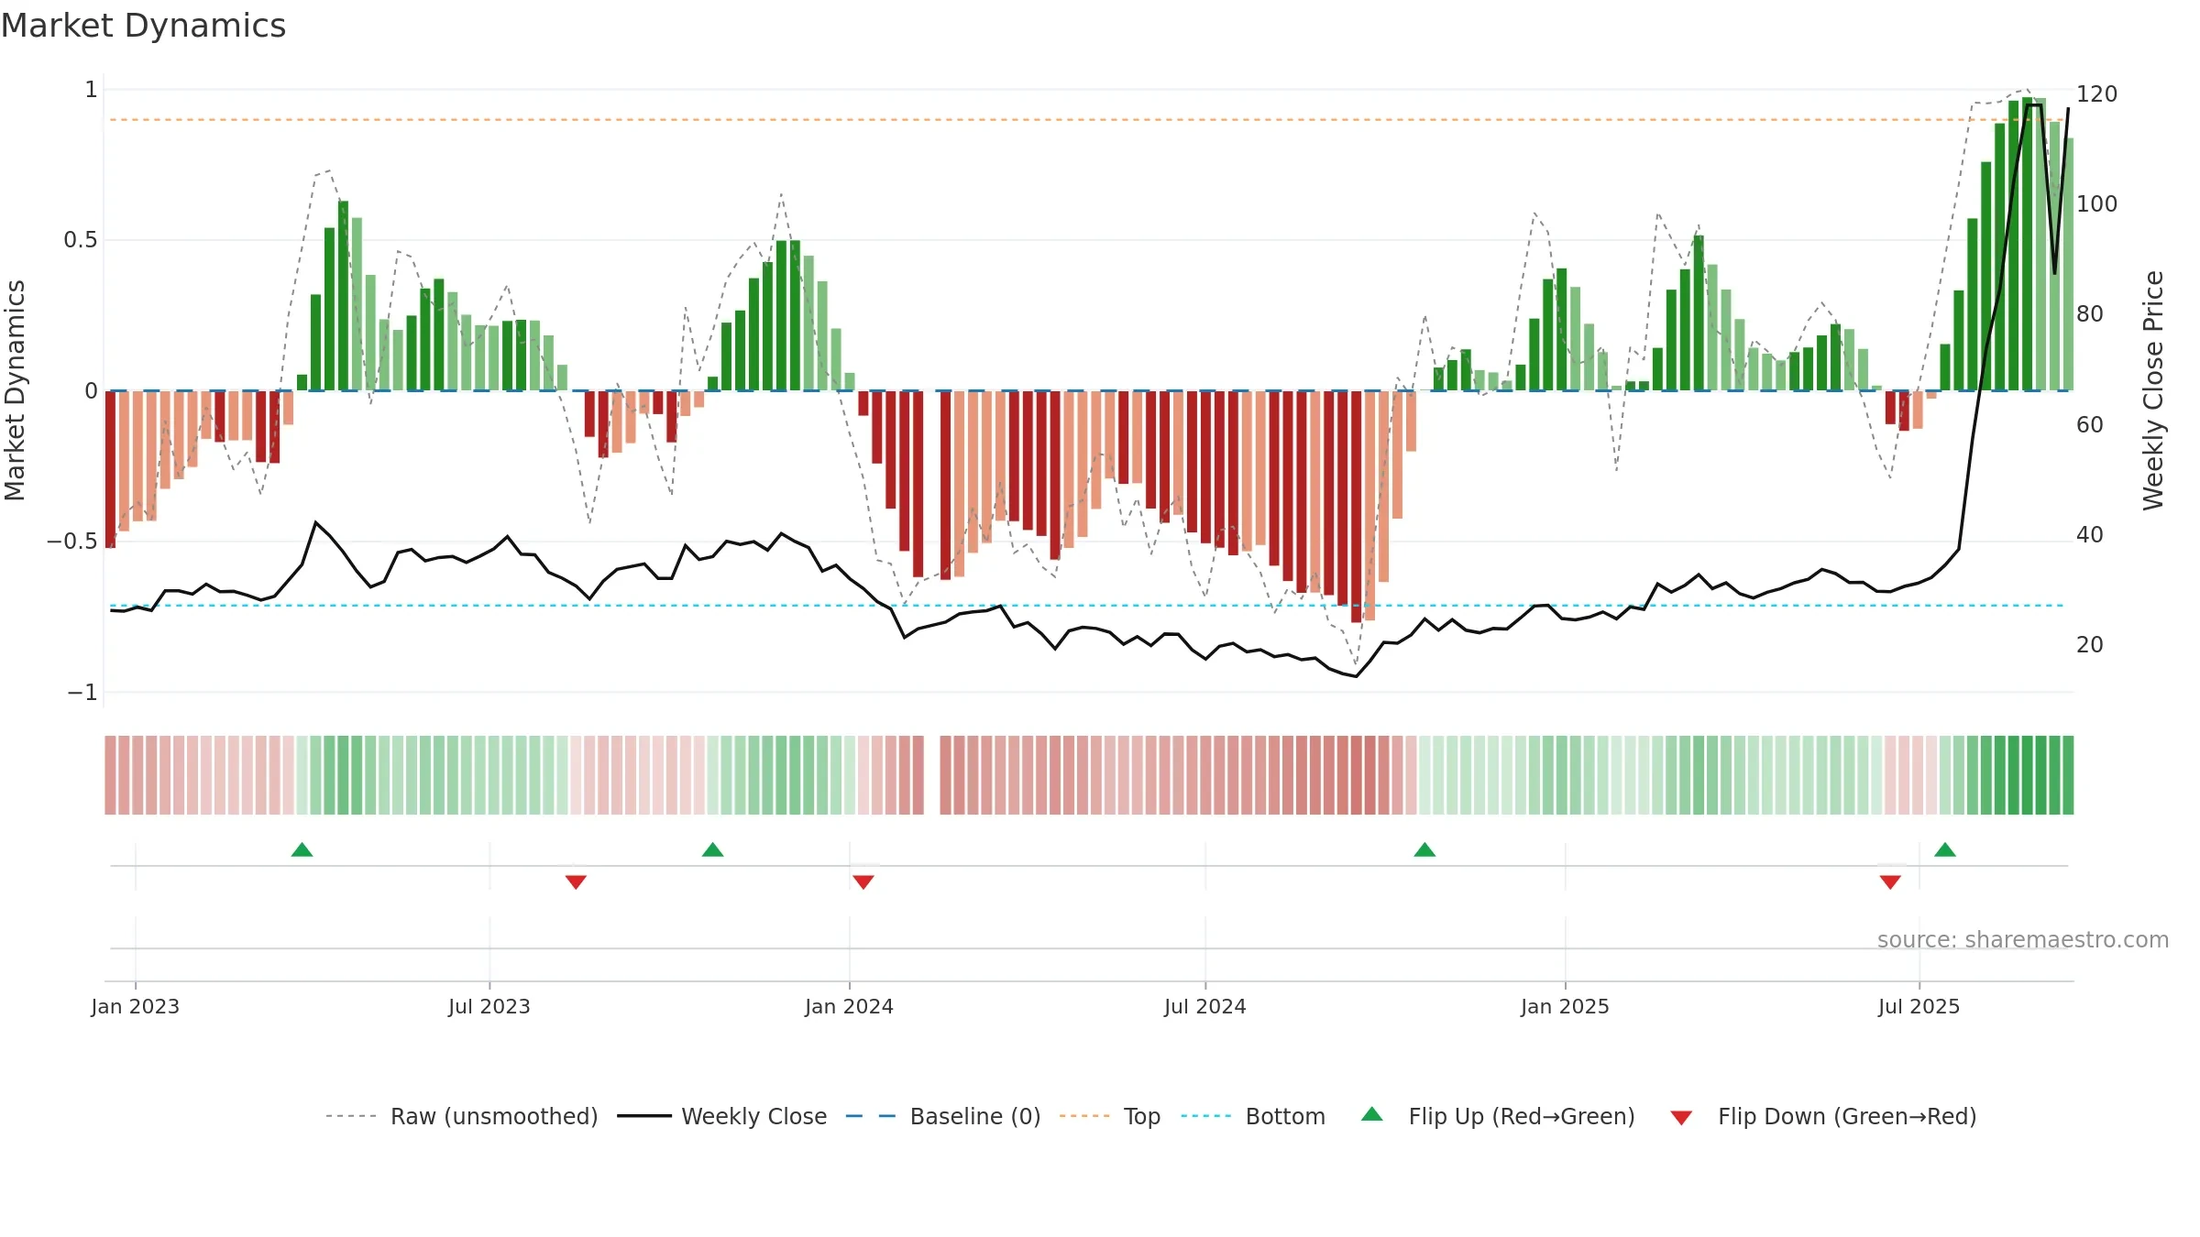Viewport: 2200px width, 1237px height.
Task: Select the flip-down marker before Jul 2025
Action: pos(1890,882)
